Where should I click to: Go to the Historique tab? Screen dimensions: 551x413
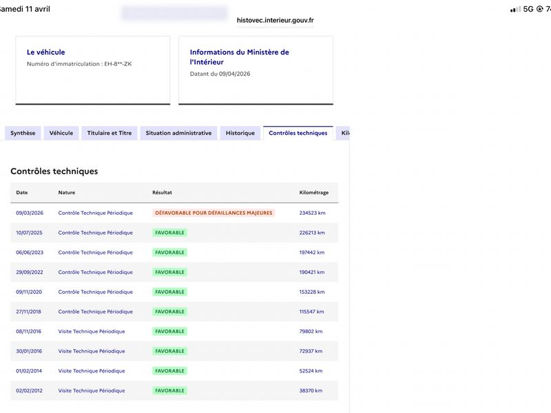point(240,133)
